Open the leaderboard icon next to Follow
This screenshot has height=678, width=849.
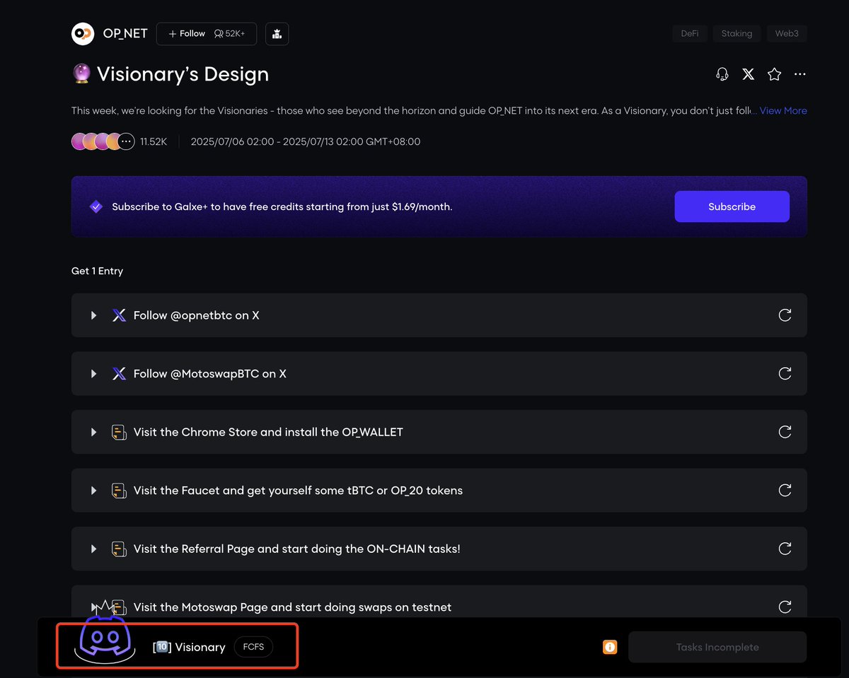pos(277,34)
